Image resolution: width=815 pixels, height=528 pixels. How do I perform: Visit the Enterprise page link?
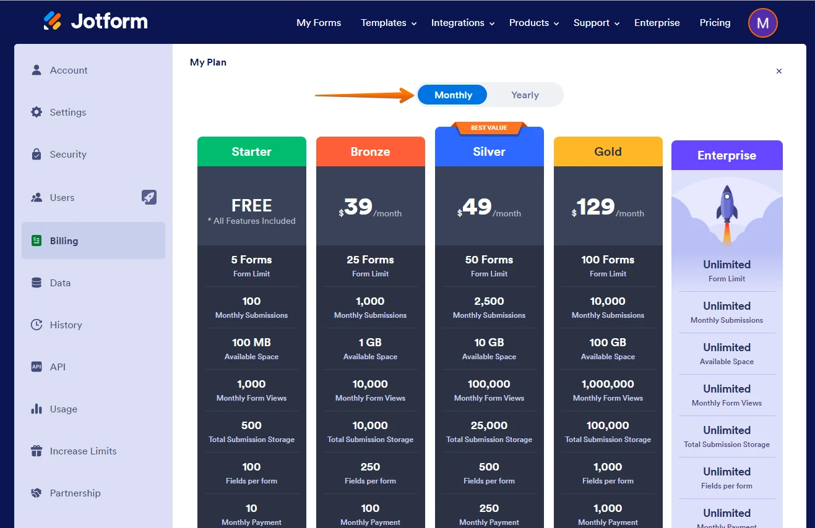[x=657, y=22]
